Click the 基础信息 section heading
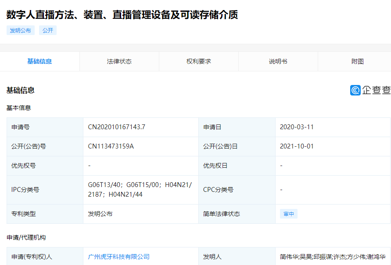391x265 pixels. pos(21,90)
